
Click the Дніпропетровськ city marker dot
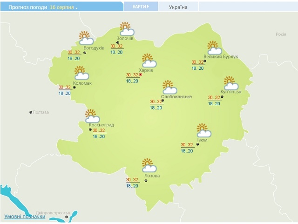(x=67, y=217)
